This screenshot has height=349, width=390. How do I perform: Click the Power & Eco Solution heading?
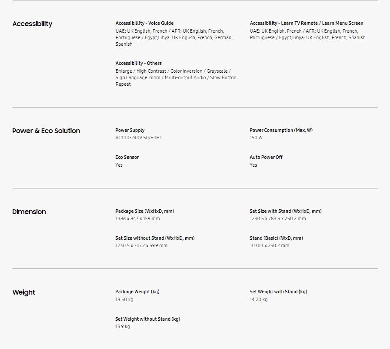(46, 131)
